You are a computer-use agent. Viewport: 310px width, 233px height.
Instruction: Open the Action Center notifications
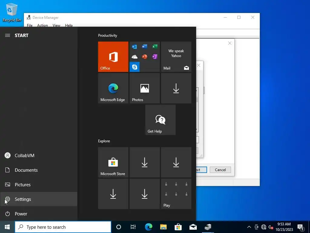point(300,227)
